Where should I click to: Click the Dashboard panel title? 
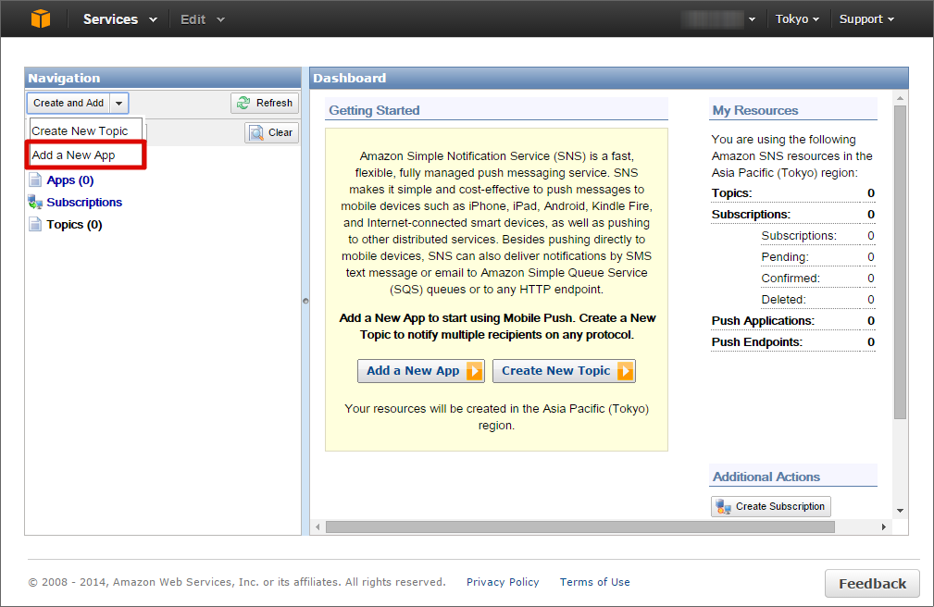(350, 78)
